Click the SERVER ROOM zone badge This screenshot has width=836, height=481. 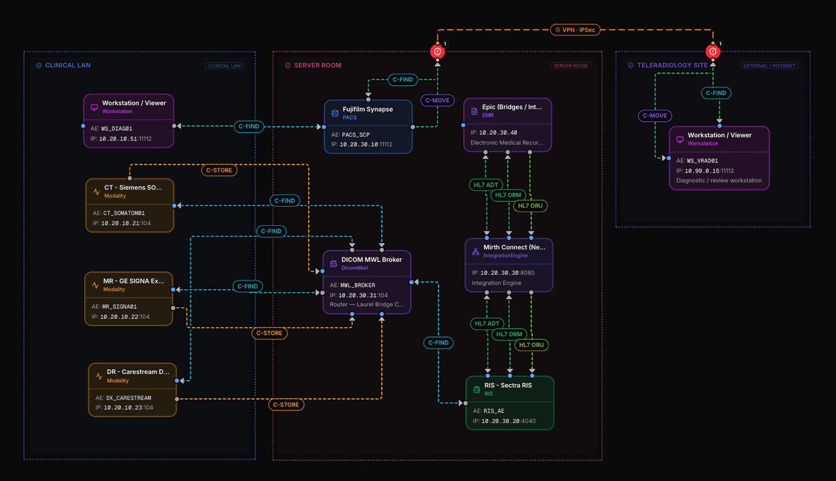pyautogui.click(x=571, y=65)
